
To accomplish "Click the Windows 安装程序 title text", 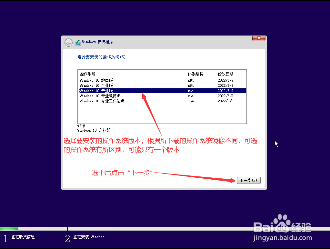I will coord(97,42).
